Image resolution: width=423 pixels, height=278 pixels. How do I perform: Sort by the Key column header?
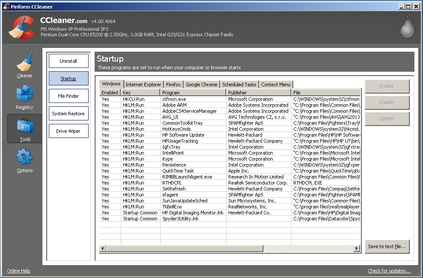point(140,92)
